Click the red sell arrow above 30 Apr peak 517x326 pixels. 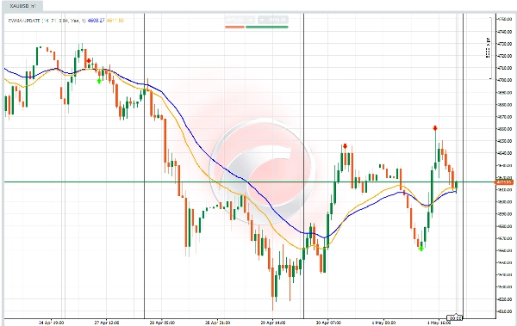[345, 146]
